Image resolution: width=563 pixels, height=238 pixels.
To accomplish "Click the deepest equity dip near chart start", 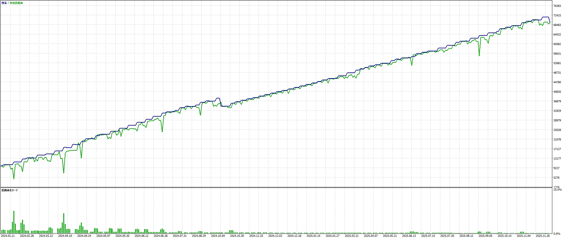I will tap(14, 179).
